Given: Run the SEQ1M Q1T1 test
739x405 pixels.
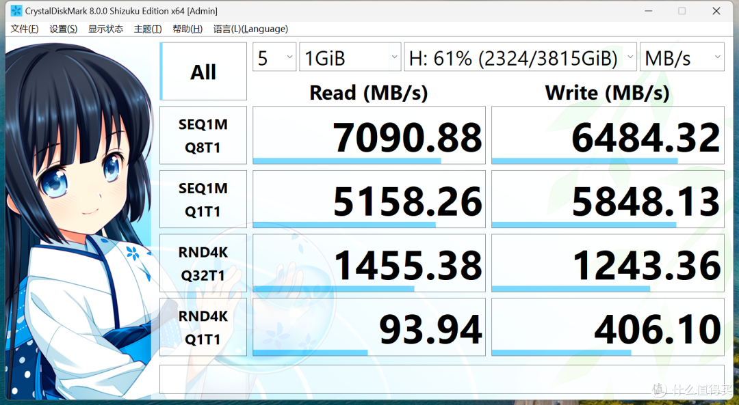Looking at the screenshot, I should click(203, 199).
